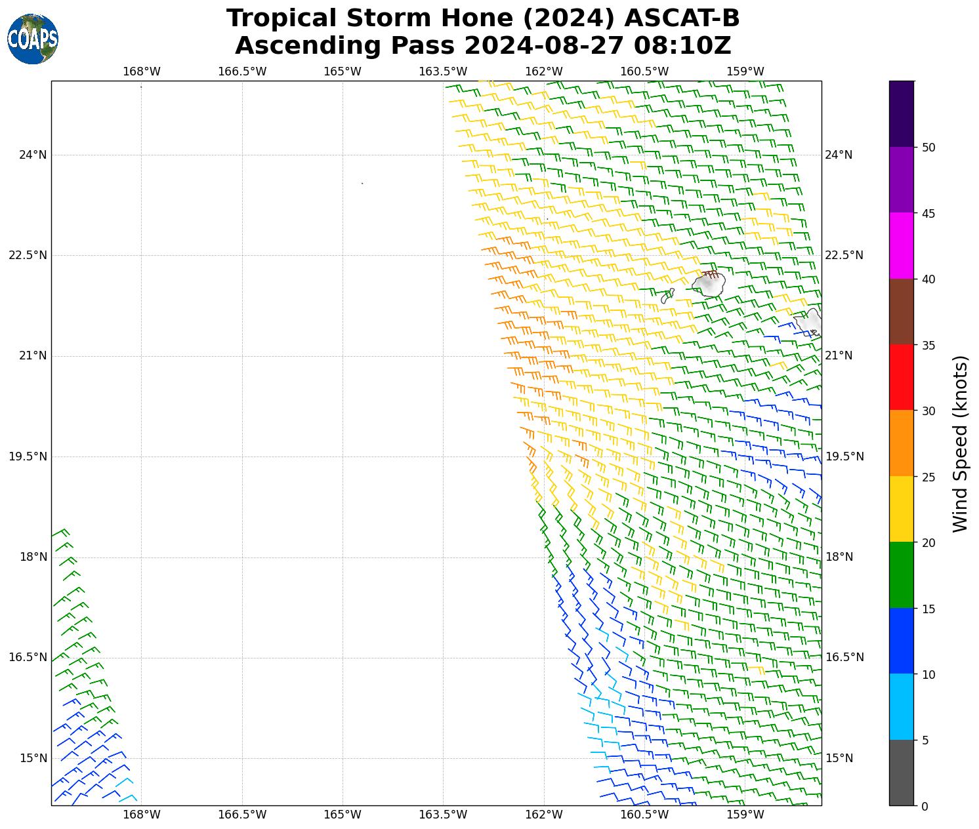Choose the green 15-20 knots colorbar band
This screenshot has height=829, width=979.
pyautogui.click(x=901, y=575)
